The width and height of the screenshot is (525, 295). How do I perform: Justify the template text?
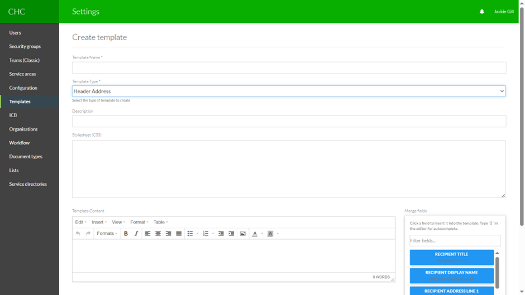pos(179,234)
